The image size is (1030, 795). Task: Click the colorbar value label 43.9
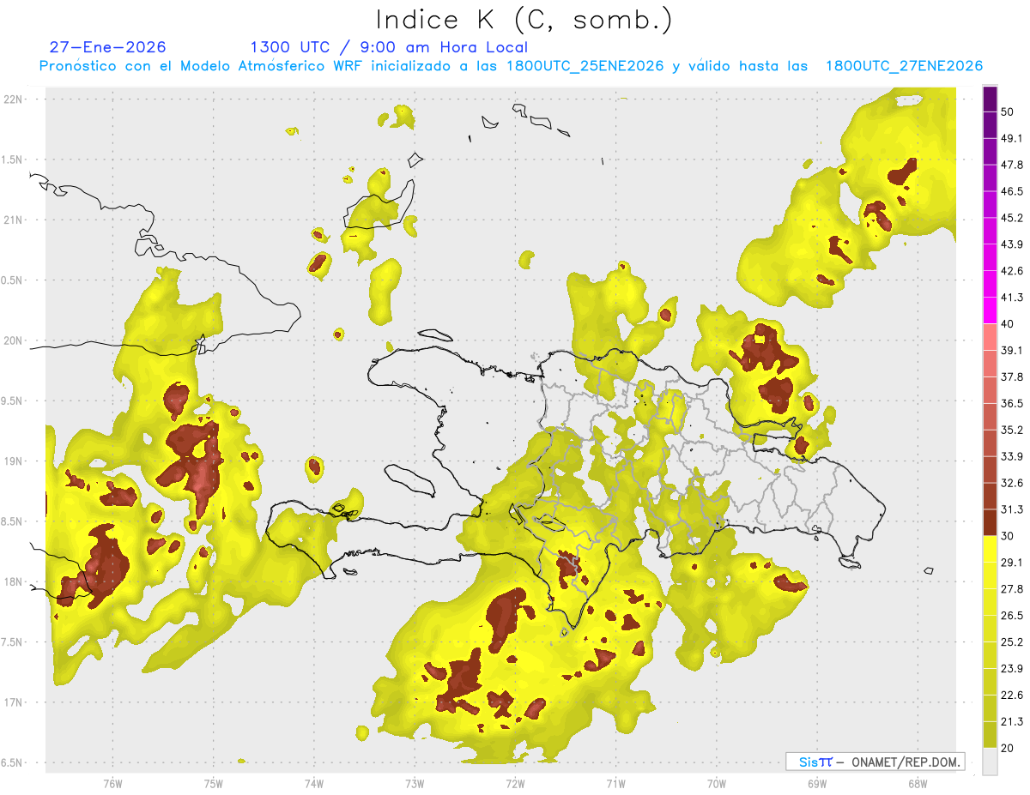pos(1012,244)
